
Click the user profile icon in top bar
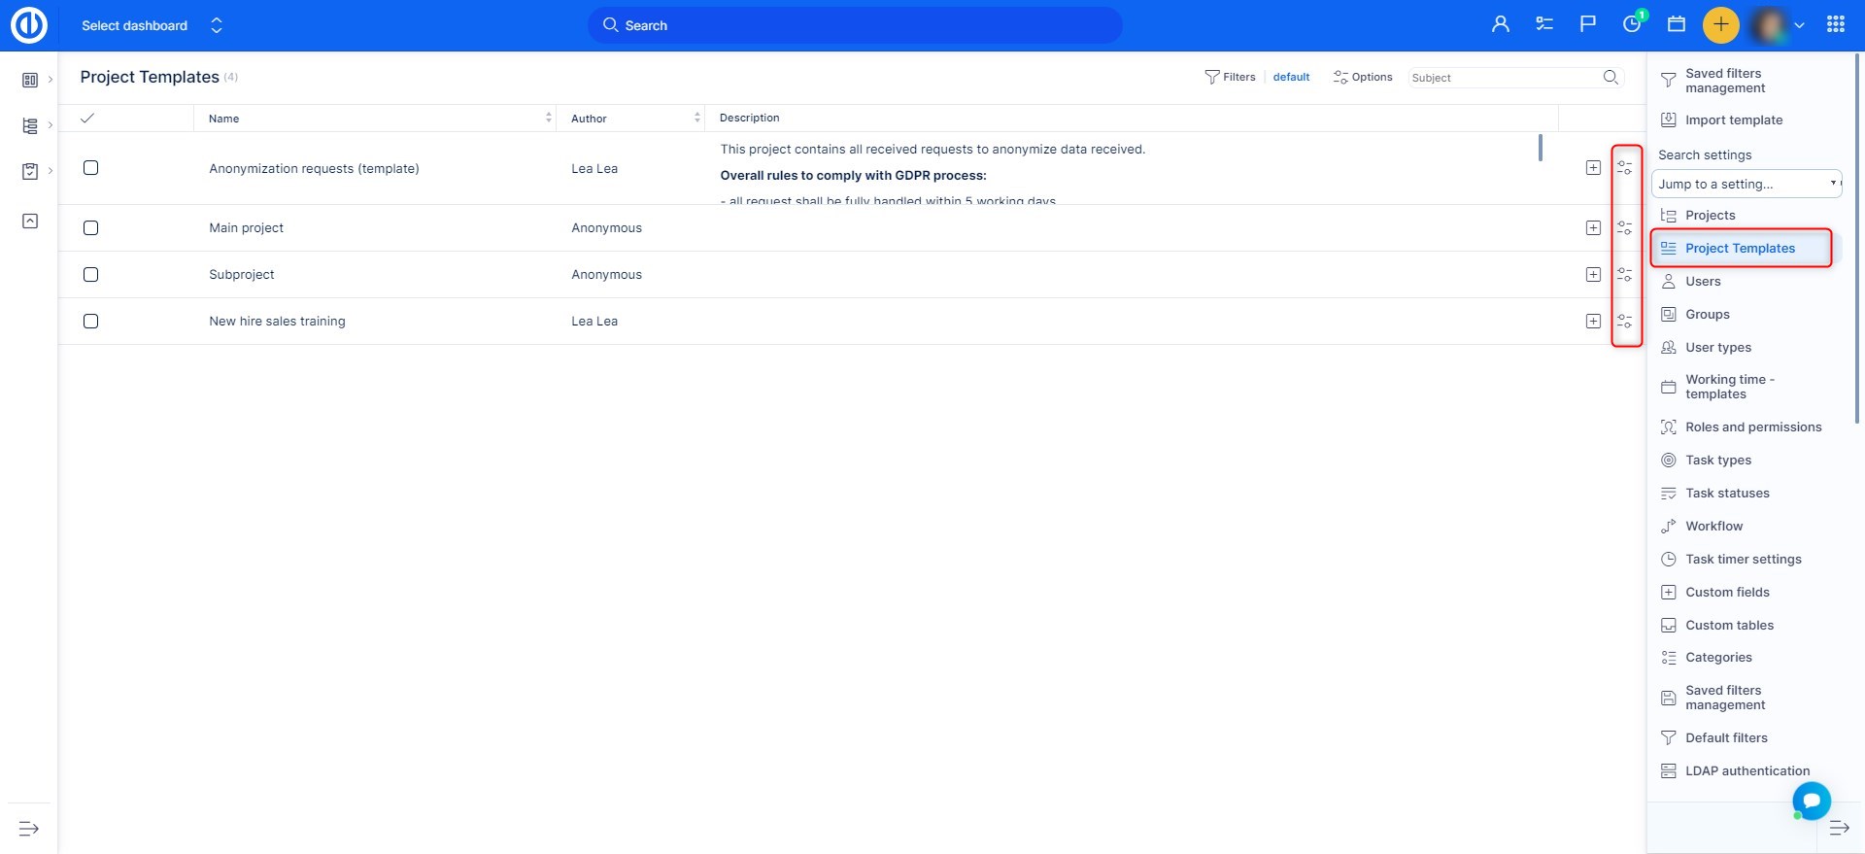[x=1500, y=25]
